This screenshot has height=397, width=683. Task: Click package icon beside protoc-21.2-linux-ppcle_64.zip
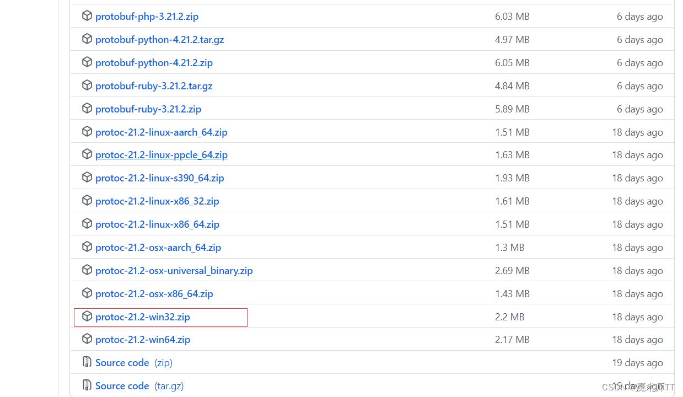(87, 154)
